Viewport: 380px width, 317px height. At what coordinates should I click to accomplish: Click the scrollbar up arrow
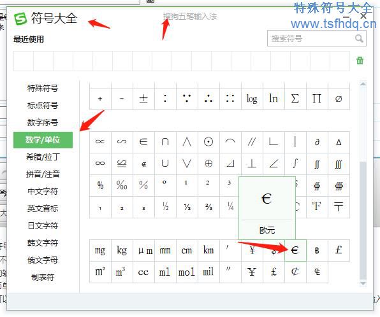[363, 84]
